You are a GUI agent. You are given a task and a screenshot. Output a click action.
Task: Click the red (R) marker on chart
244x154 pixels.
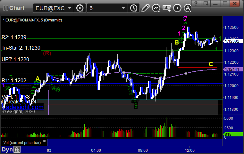(x=47, y=53)
